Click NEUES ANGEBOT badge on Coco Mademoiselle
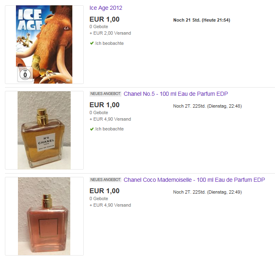 tap(105, 180)
